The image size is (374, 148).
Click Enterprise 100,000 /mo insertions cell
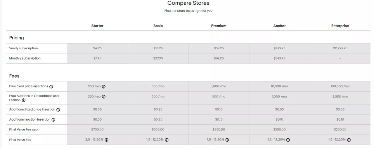(x=340, y=86)
